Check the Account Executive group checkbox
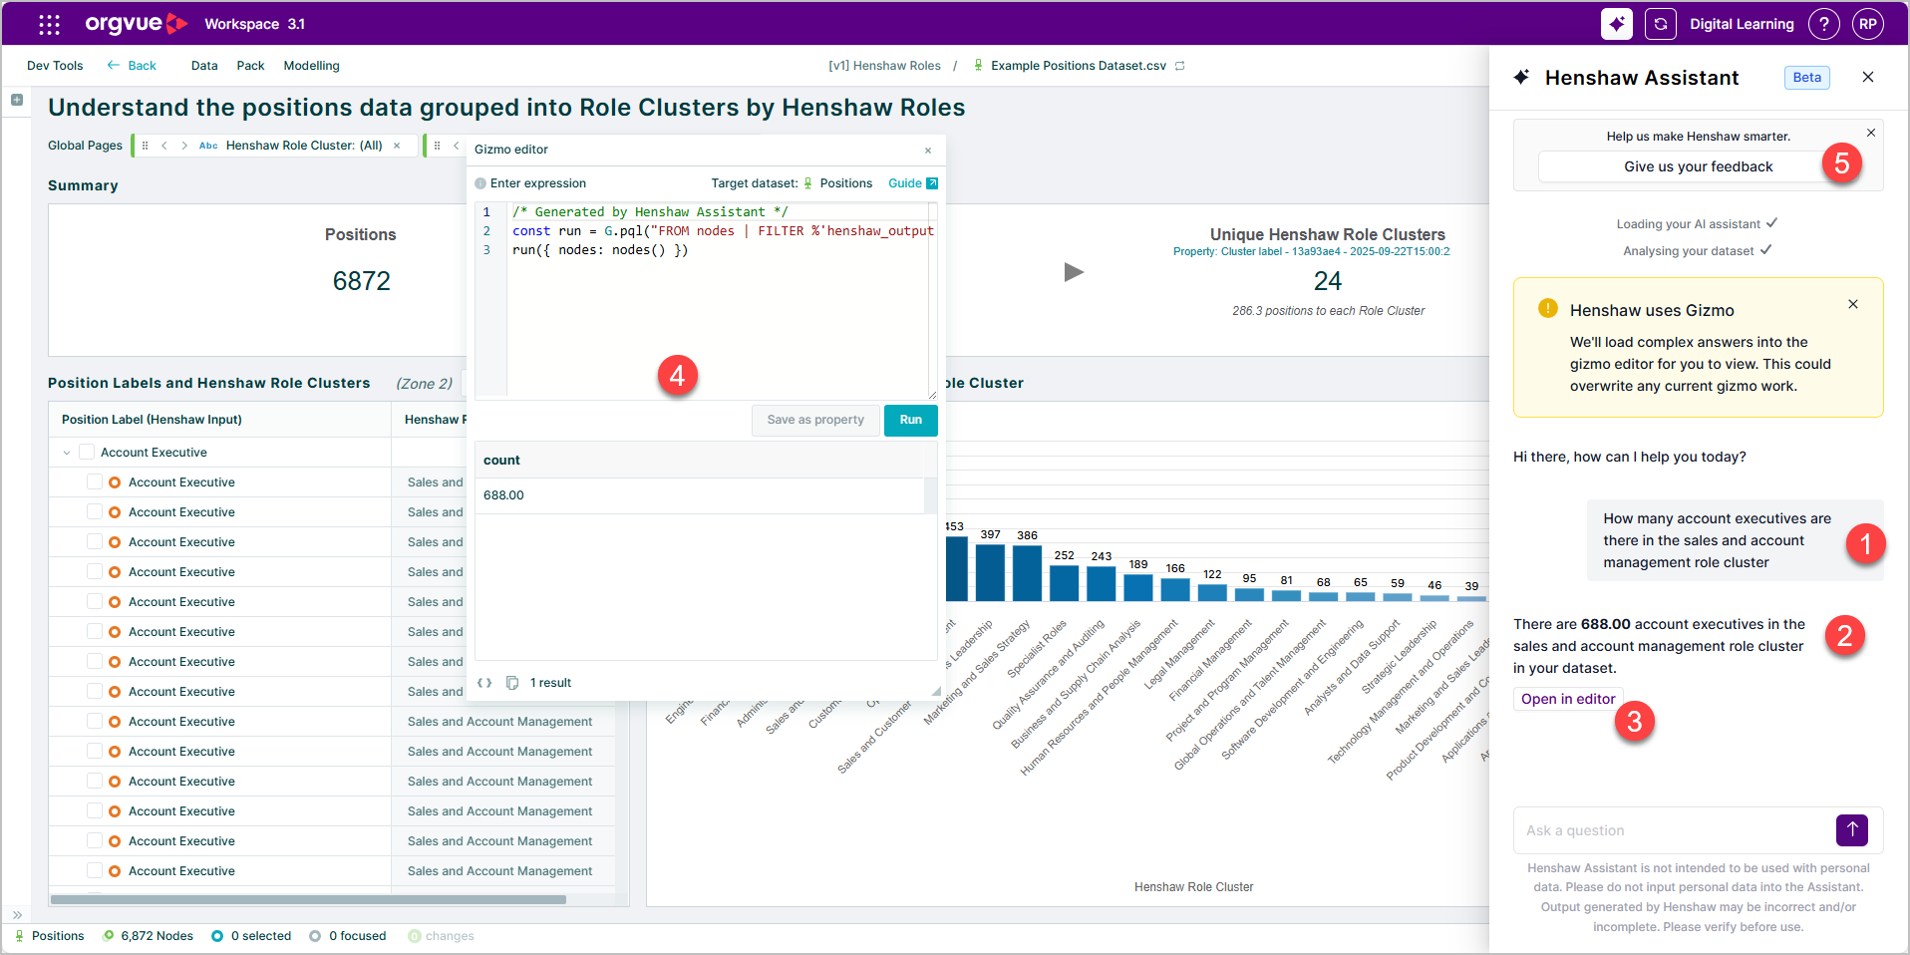The image size is (1910, 955). click(x=87, y=453)
